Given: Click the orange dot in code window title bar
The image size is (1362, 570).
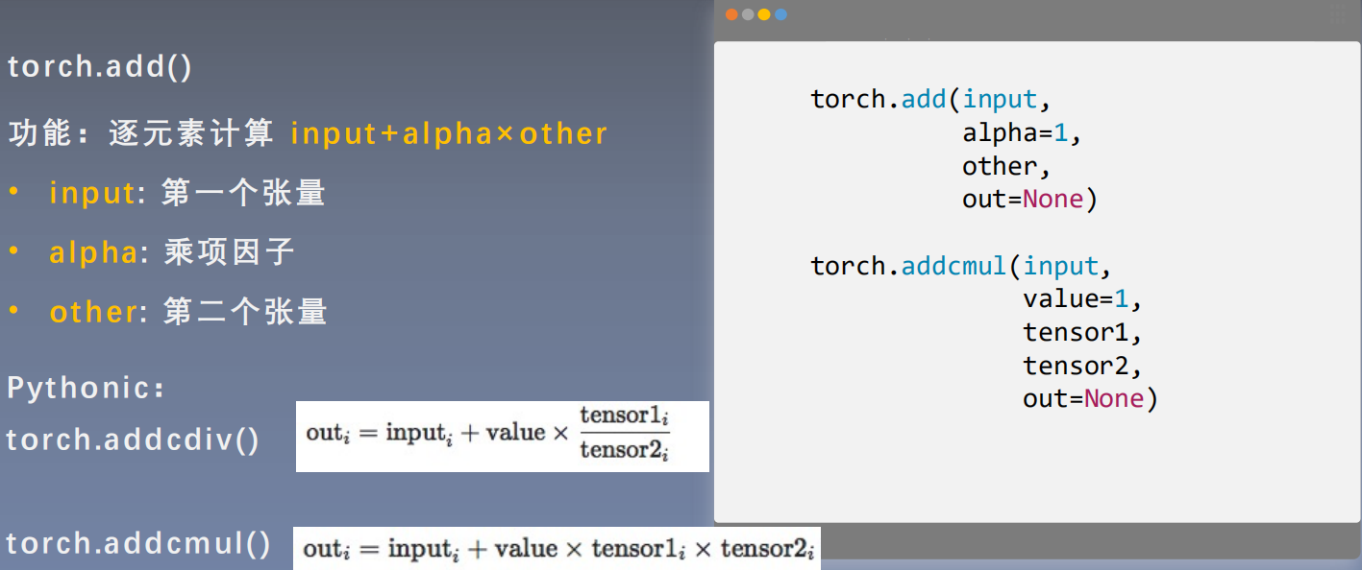Looking at the screenshot, I should point(732,14).
